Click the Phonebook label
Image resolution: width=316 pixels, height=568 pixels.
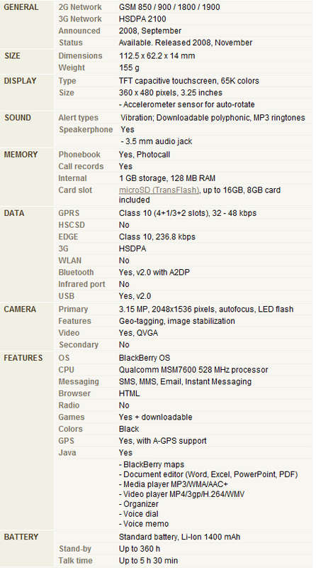tap(79, 155)
